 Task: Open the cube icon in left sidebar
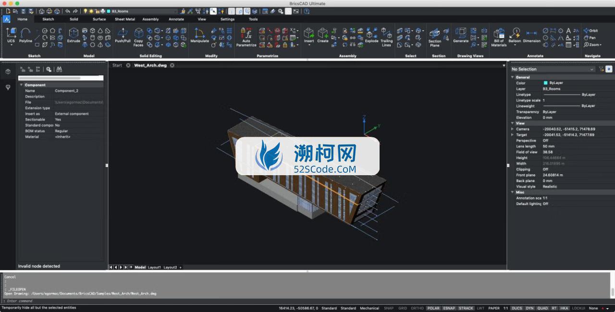(8, 72)
